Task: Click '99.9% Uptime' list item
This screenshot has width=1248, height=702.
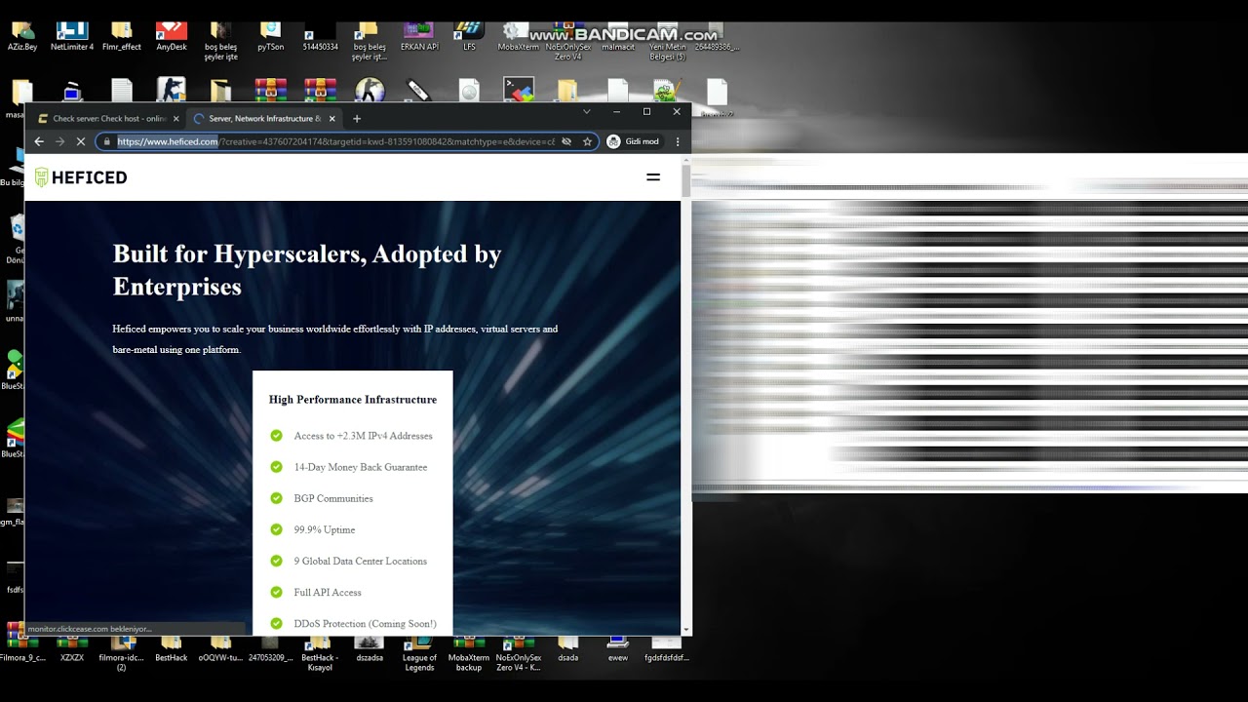Action: (x=325, y=529)
